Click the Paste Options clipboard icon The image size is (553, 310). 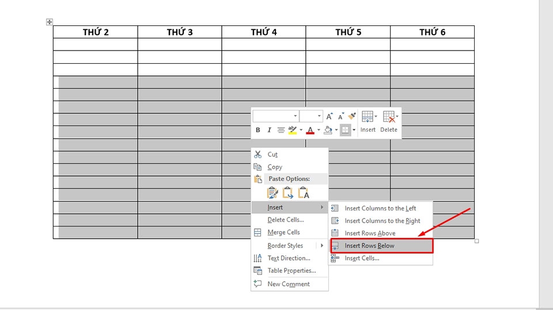coord(258,179)
